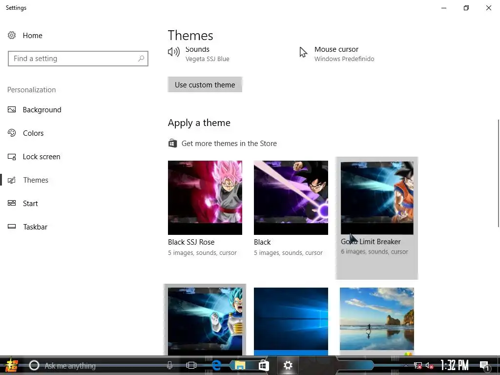Apply the Black SSJ Rose theme

click(x=205, y=198)
